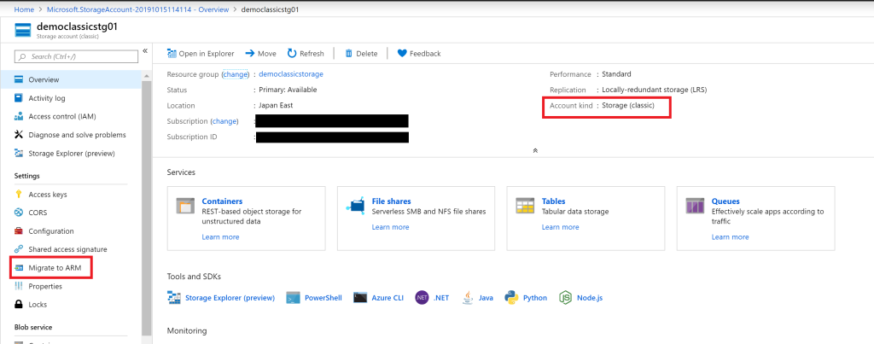Screen dimensions: 874x344
Task: Click the Containers service icon
Action: [184, 206]
